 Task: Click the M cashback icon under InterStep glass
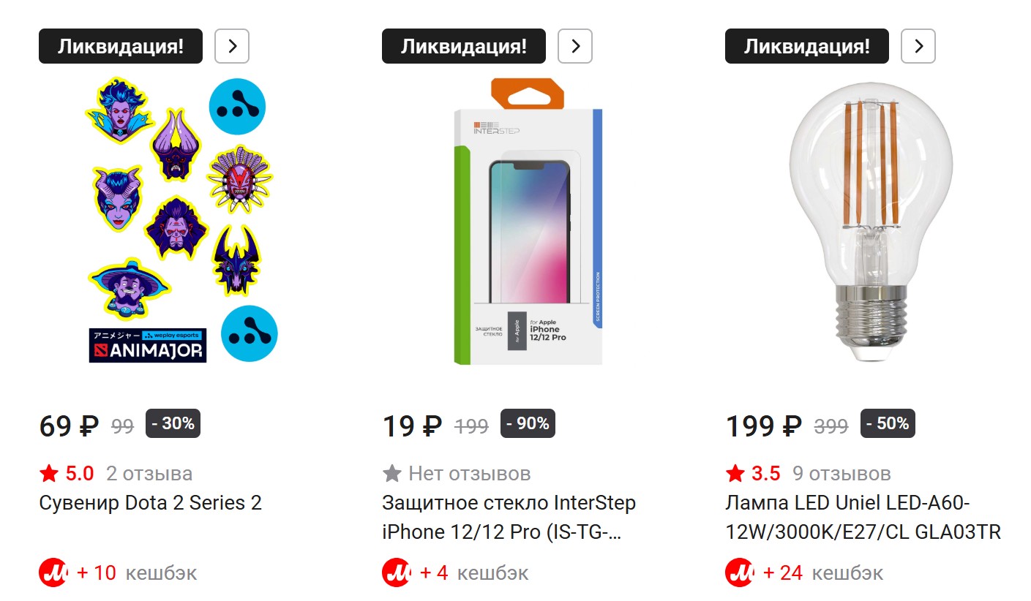tap(396, 572)
